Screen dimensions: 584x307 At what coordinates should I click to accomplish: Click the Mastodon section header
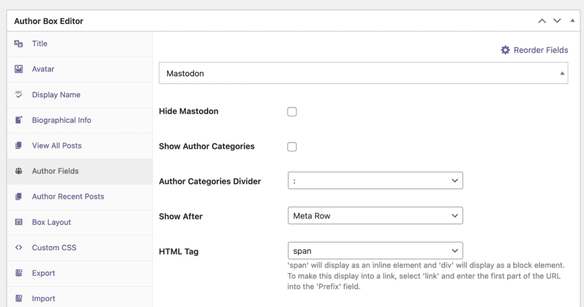[x=363, y=73]
